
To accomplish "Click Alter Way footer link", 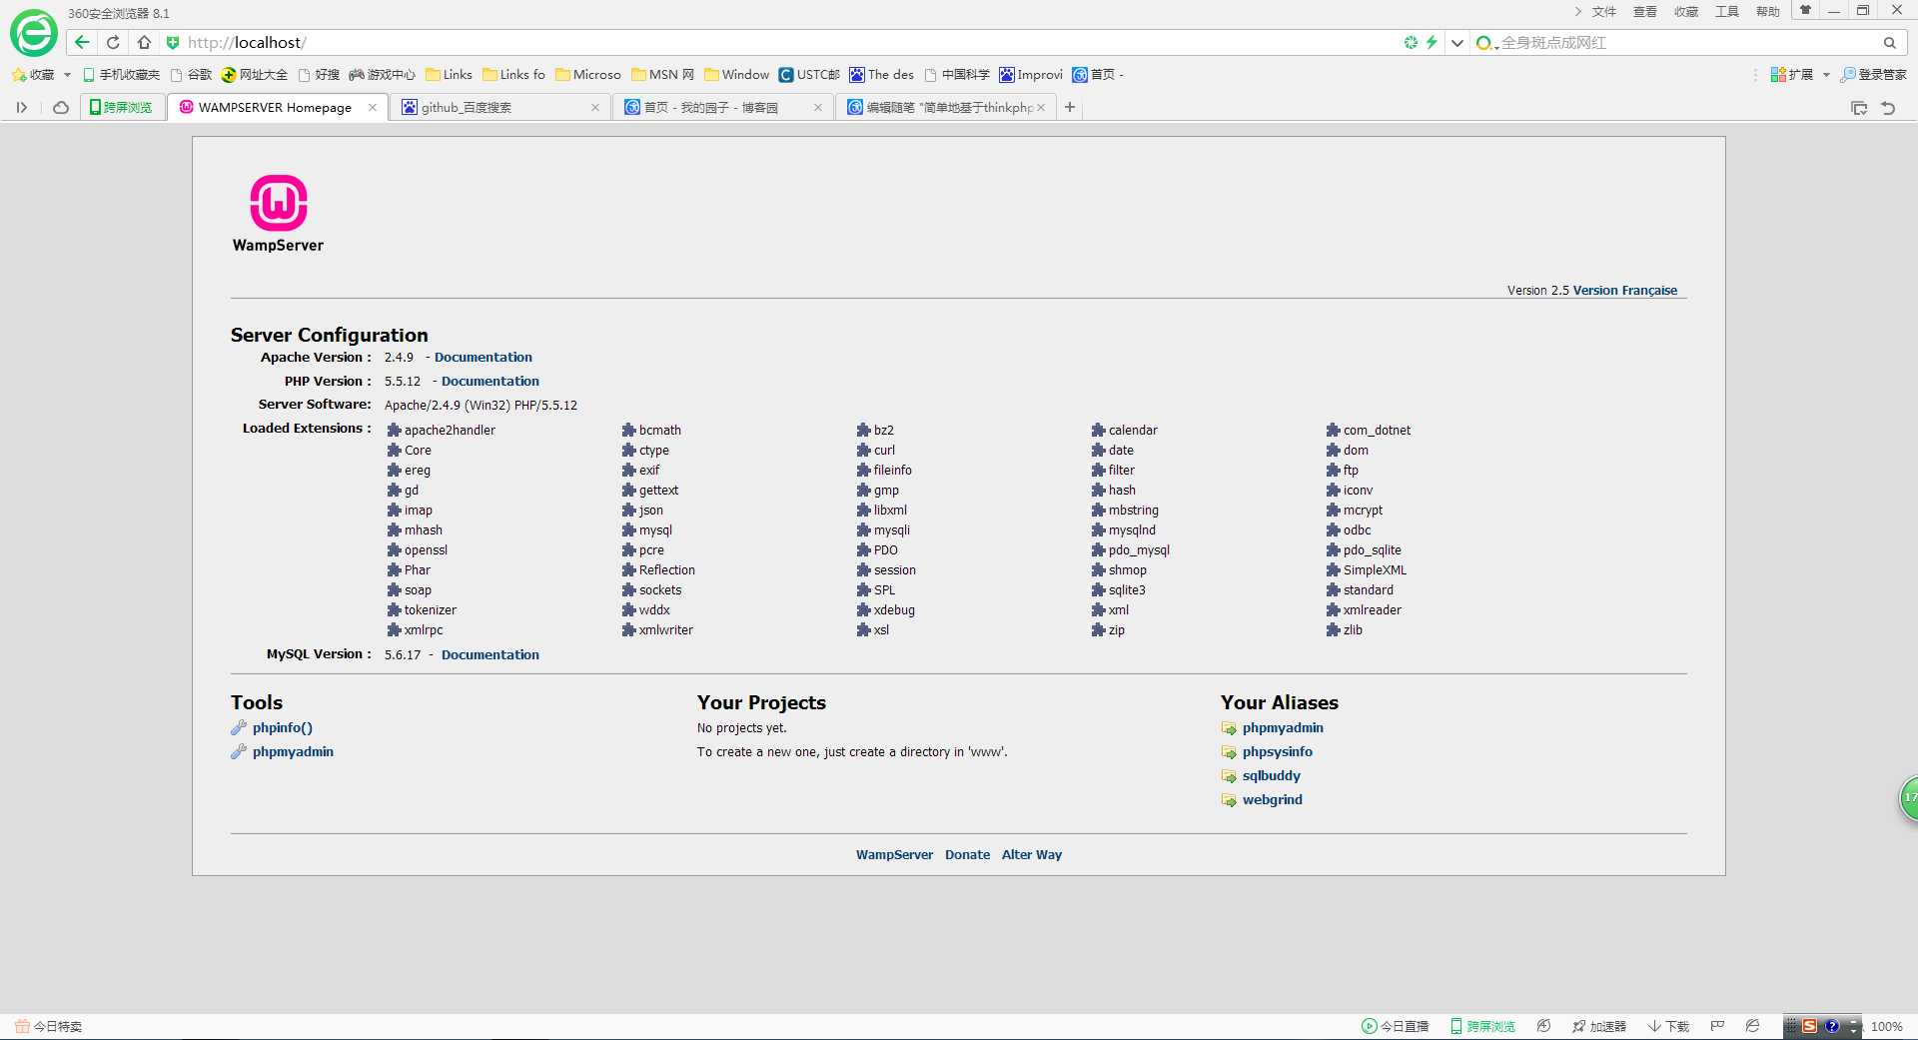I will point(1031,854).
